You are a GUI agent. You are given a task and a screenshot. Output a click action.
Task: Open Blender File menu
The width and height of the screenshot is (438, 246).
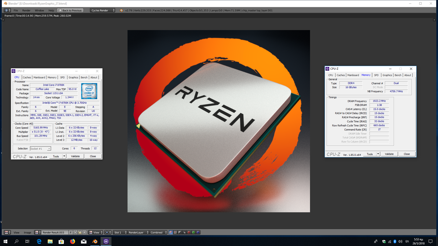click(16, 10)
